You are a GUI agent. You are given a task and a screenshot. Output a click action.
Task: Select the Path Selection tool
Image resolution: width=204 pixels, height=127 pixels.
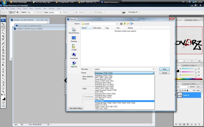coord(3,75)
